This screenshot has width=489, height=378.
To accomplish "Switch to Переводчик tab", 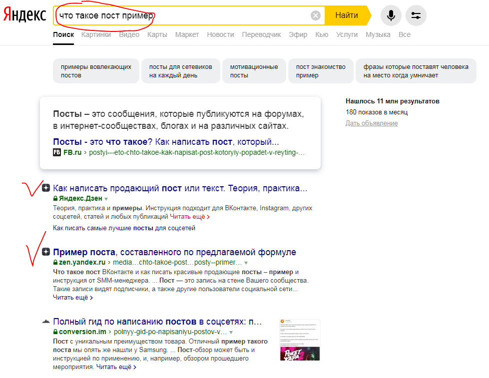I will click(261, 34).
